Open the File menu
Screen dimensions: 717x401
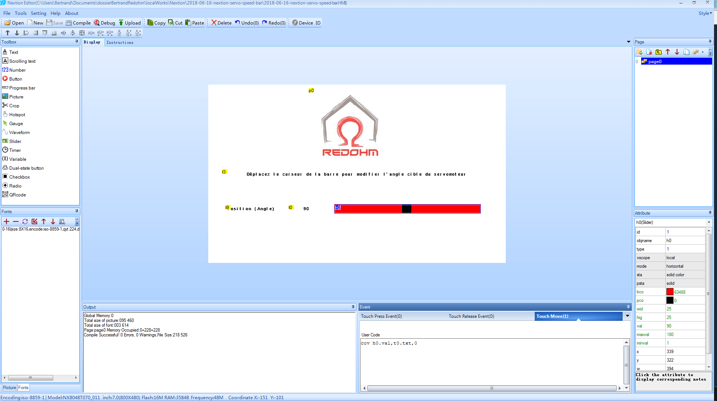click(7, 13)
